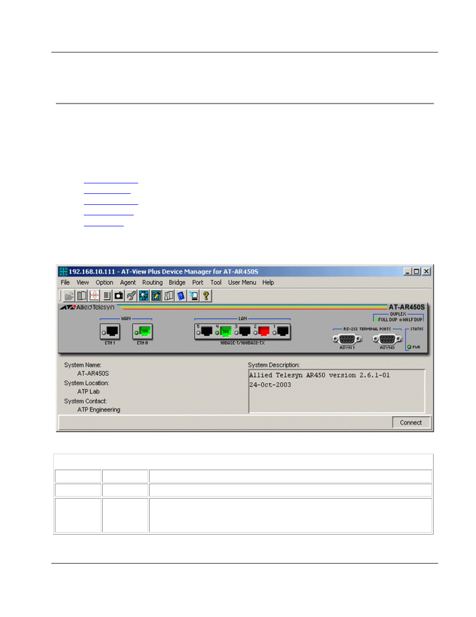The image size is (476, 617).
Task: Click the ATP Lab system location value
Action: [x=88, y=392]
